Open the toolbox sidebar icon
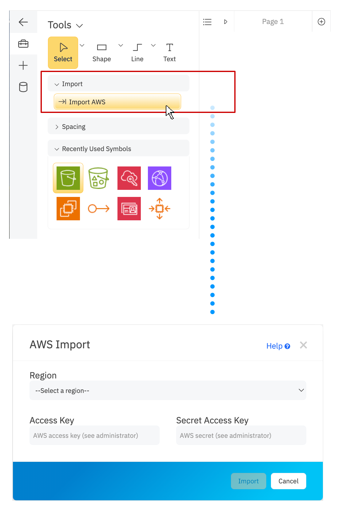This screenshot has width=341, height=508. (23, 44)
